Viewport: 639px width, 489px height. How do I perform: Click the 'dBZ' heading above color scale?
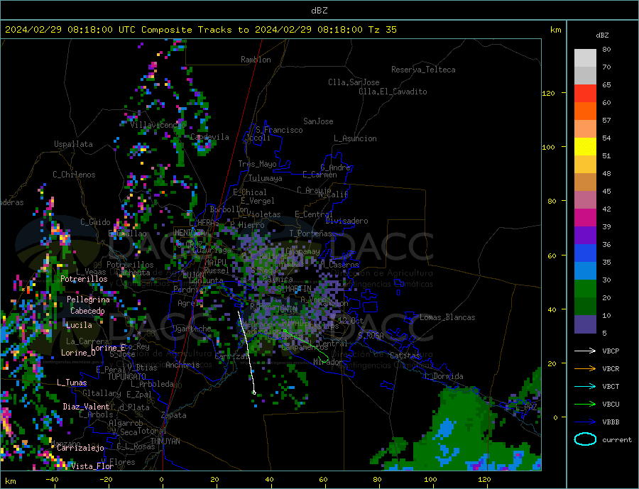(x=602, y=35)
